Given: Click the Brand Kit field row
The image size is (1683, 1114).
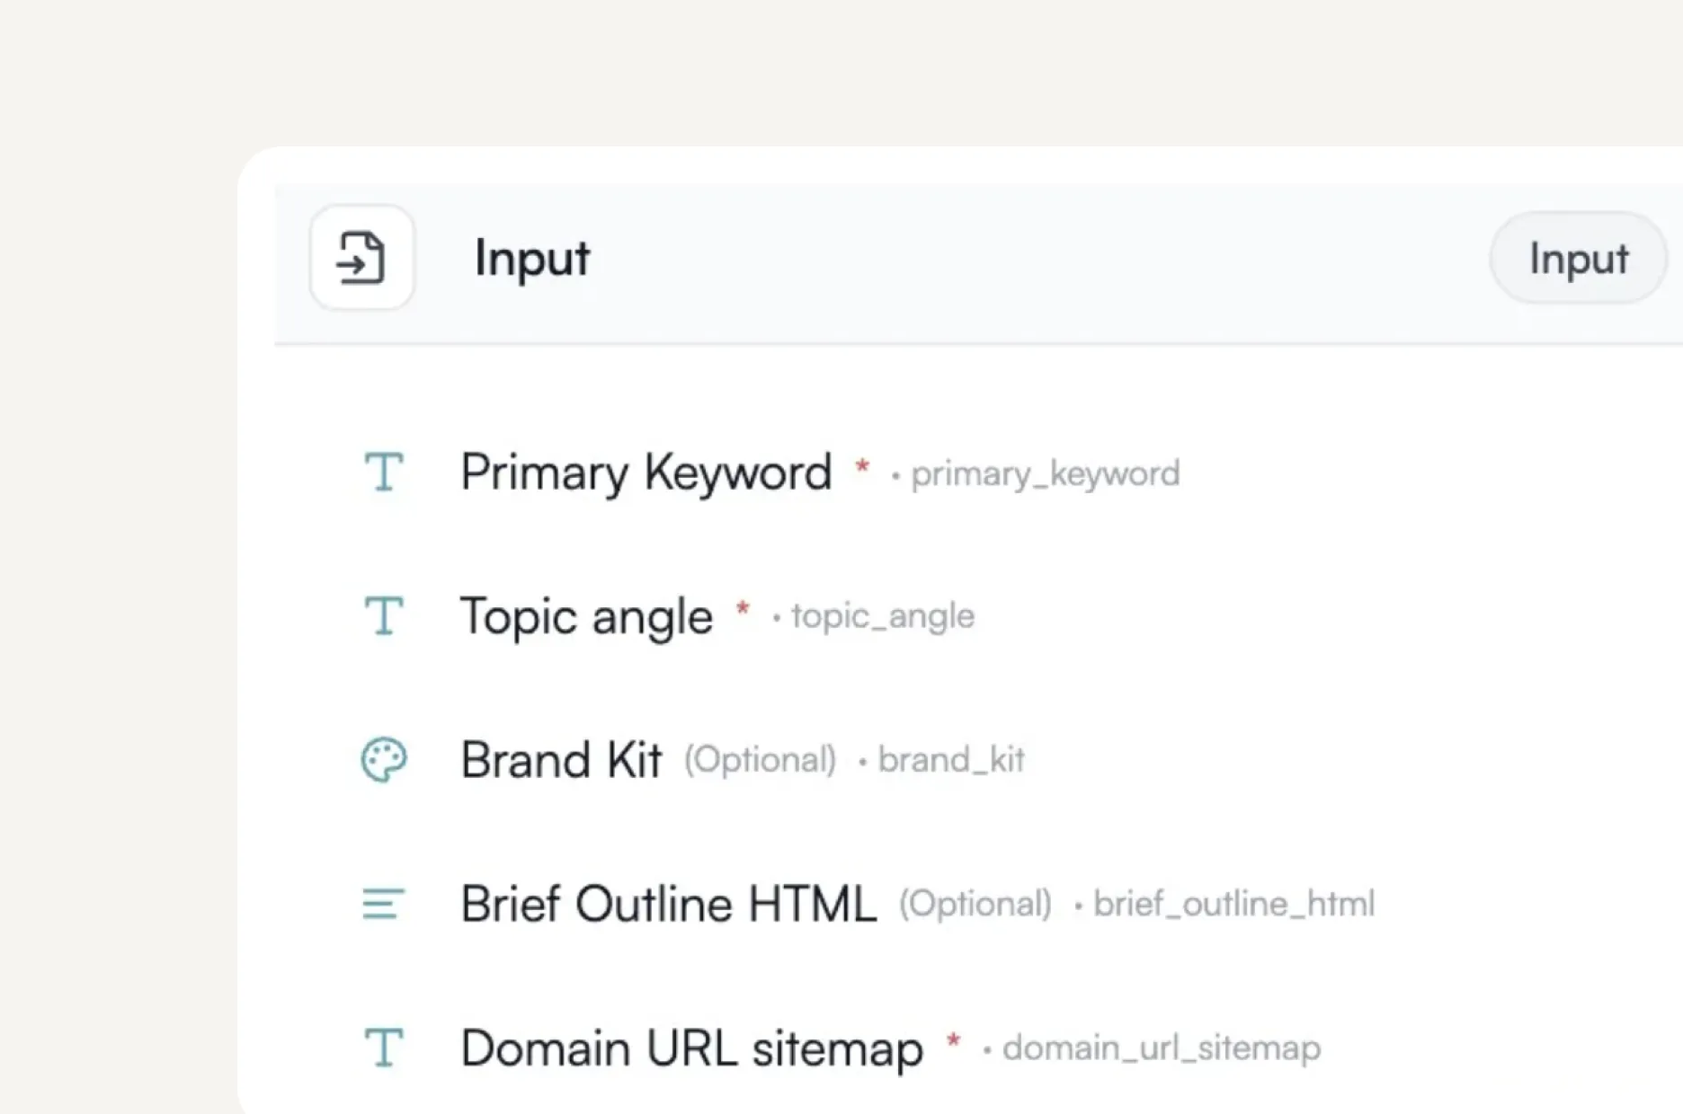Looking at the screenshot, I should pyautogui.click(x=561, y=759).
